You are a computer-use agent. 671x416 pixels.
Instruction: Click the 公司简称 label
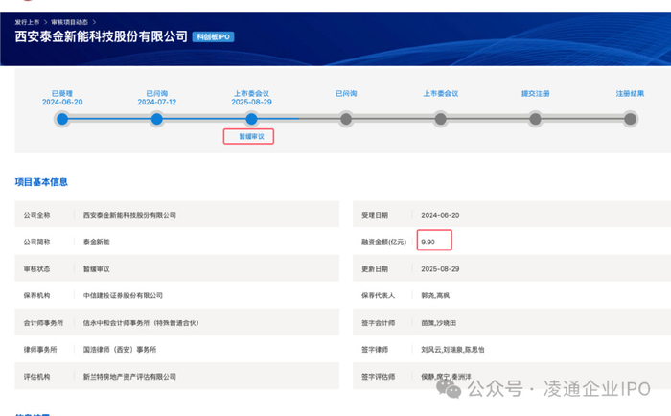36,242
